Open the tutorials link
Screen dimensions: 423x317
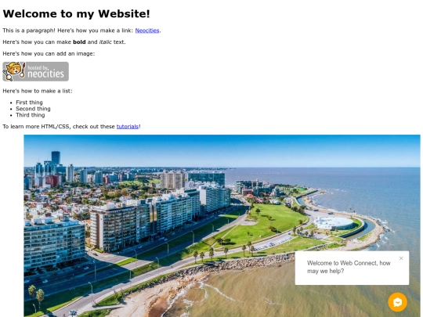[x=128, y=127]
